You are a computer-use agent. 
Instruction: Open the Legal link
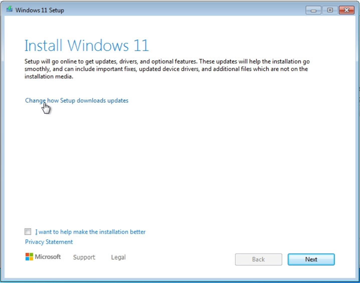tap(118, 257)
